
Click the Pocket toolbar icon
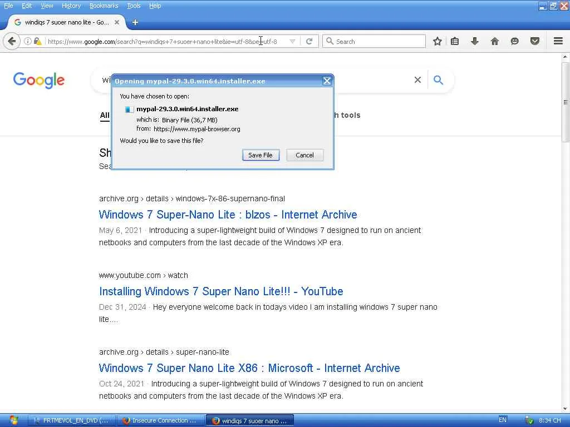(x=535, y=41)
